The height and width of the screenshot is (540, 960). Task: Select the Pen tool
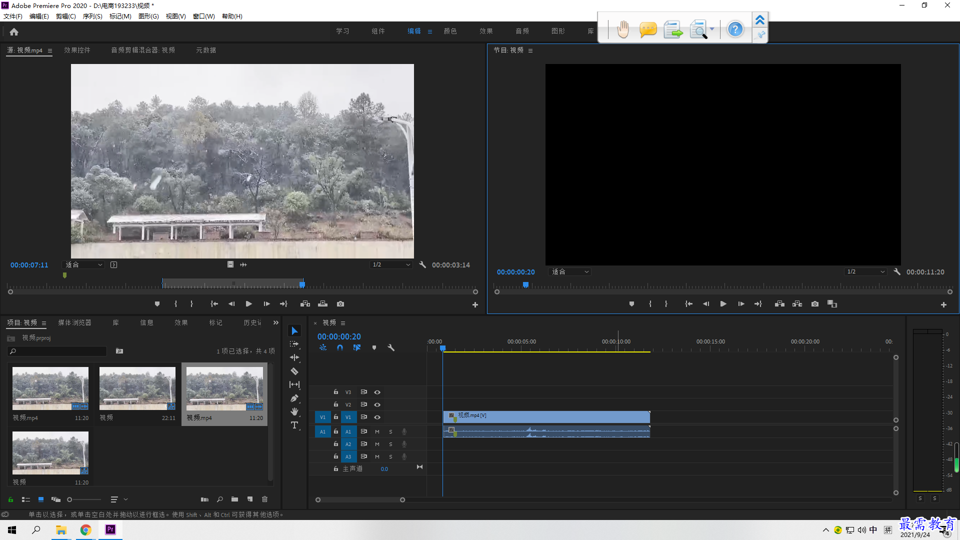pyautogui.click(x=294, y=398)
